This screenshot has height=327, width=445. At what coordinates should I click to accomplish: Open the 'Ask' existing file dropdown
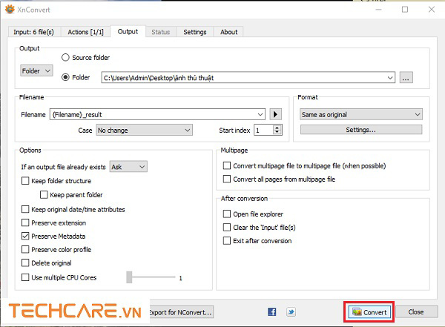pyautogui.click(x=128, y=167)
